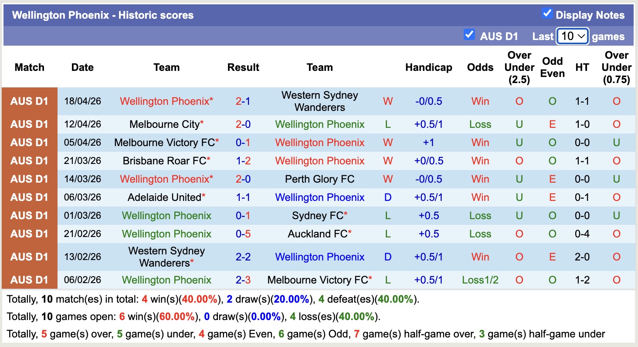Open Western Sydney Wanderers team page

pyautogui.click(x=319, y=100)
